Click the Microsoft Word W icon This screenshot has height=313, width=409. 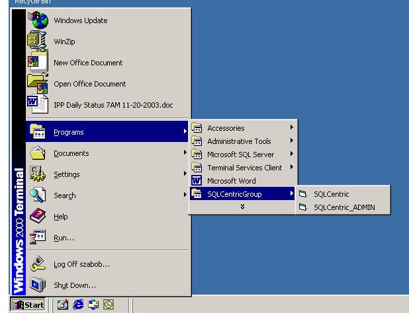pos(197,180)
